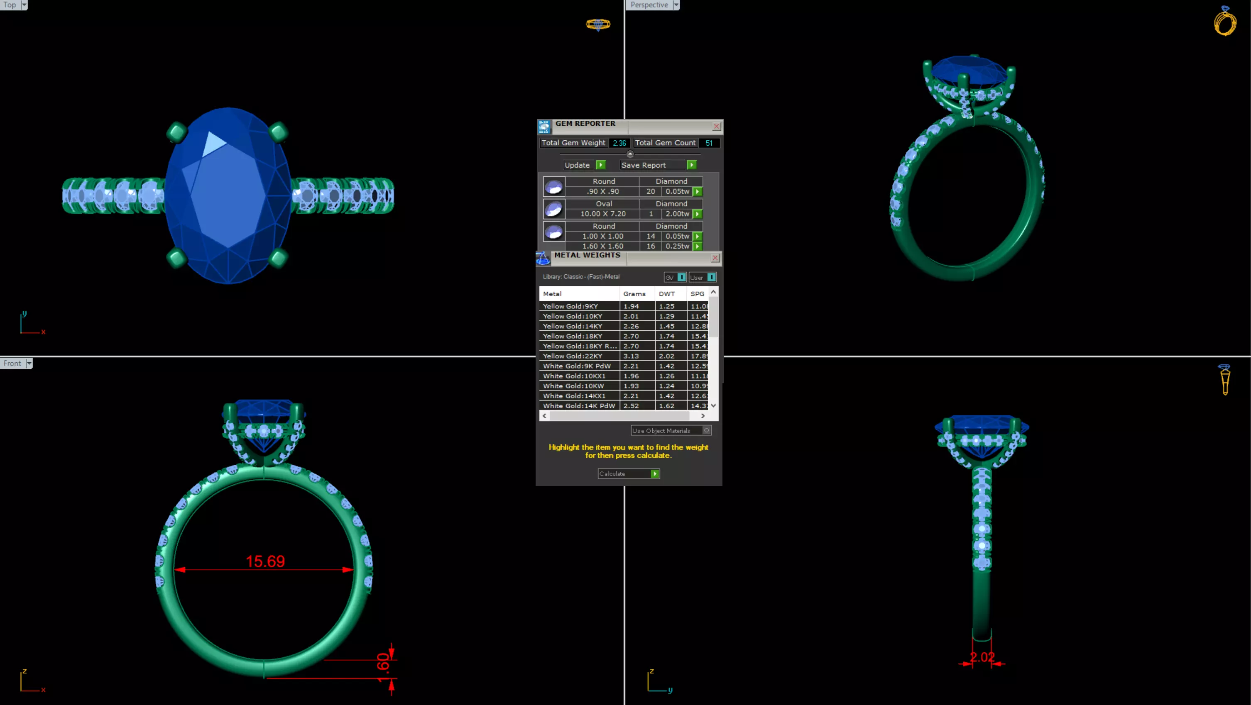The height and width of the screenshot is (705, 1251).
Task: Toggle the GV library switch
Action: (681, 278)
